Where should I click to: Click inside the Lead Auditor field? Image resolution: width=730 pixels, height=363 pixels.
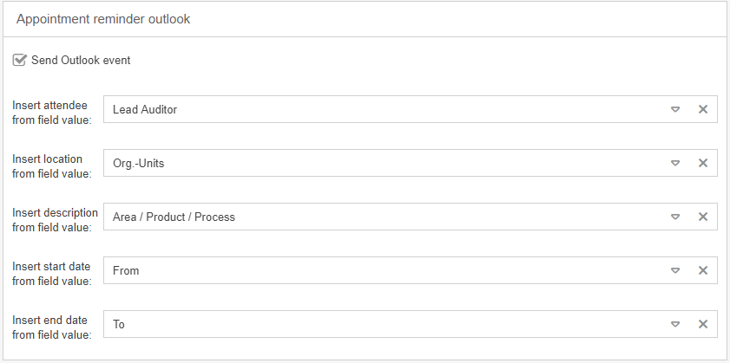[x=382, y=109]
